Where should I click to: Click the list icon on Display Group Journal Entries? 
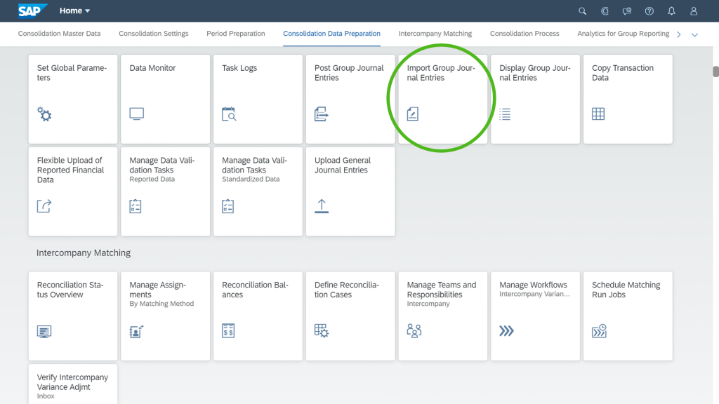tap(505, 114)
